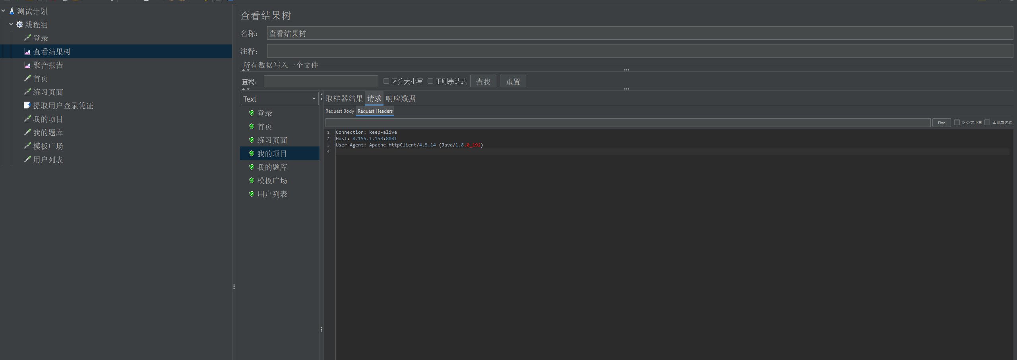Click the green shield icon beside result 我的题库
This screenshot has width=1017, height=360.
252,167
